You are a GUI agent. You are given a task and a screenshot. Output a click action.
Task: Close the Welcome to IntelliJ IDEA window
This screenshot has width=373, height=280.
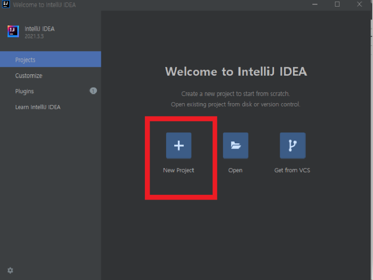click(x=359, y=4)
